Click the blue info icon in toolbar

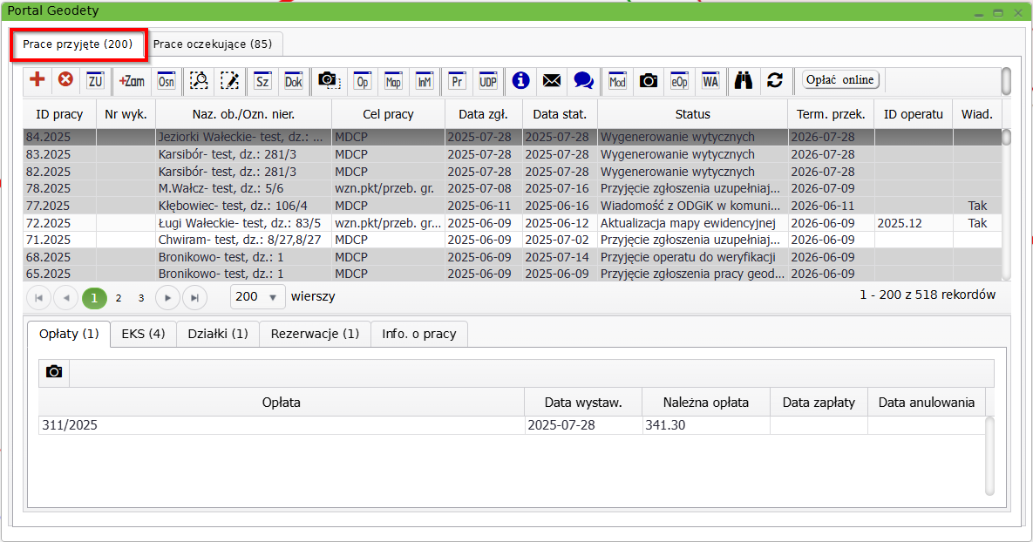tap(521, 80)
